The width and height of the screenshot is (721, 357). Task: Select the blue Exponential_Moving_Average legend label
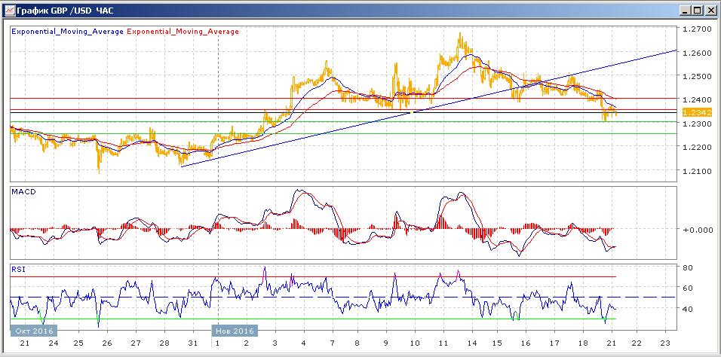68,32
